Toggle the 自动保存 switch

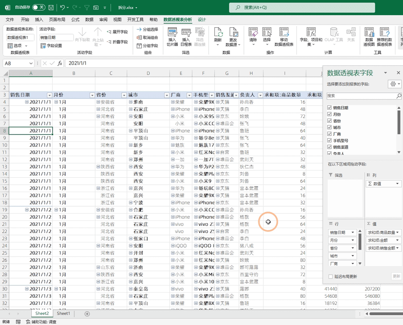(38, 8)
